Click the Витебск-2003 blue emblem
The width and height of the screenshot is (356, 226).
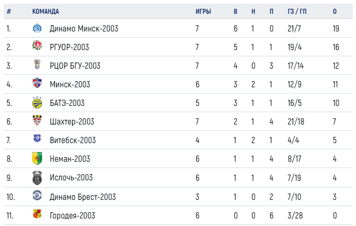[x=37, y=138]
